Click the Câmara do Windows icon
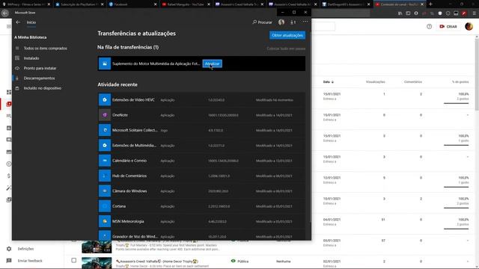This screenshot has height=269, width=479. tap(105, 191)
